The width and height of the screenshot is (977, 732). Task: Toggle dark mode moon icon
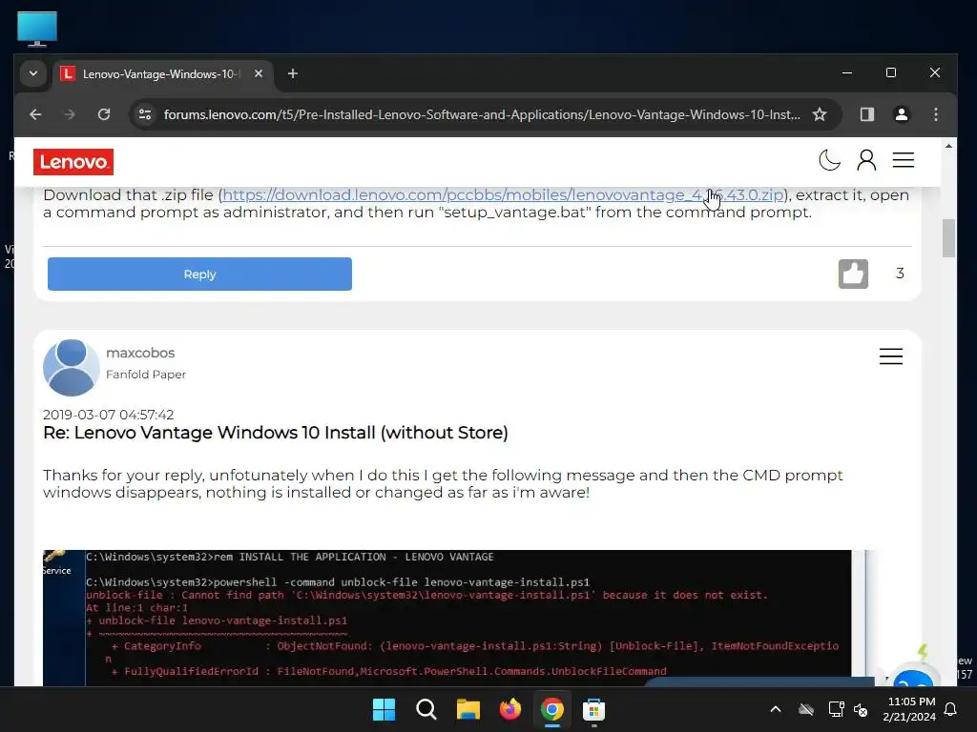829,160
